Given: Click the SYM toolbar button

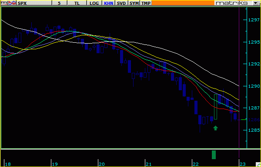Looking at the screenshot, I should [x=134, y=3].
